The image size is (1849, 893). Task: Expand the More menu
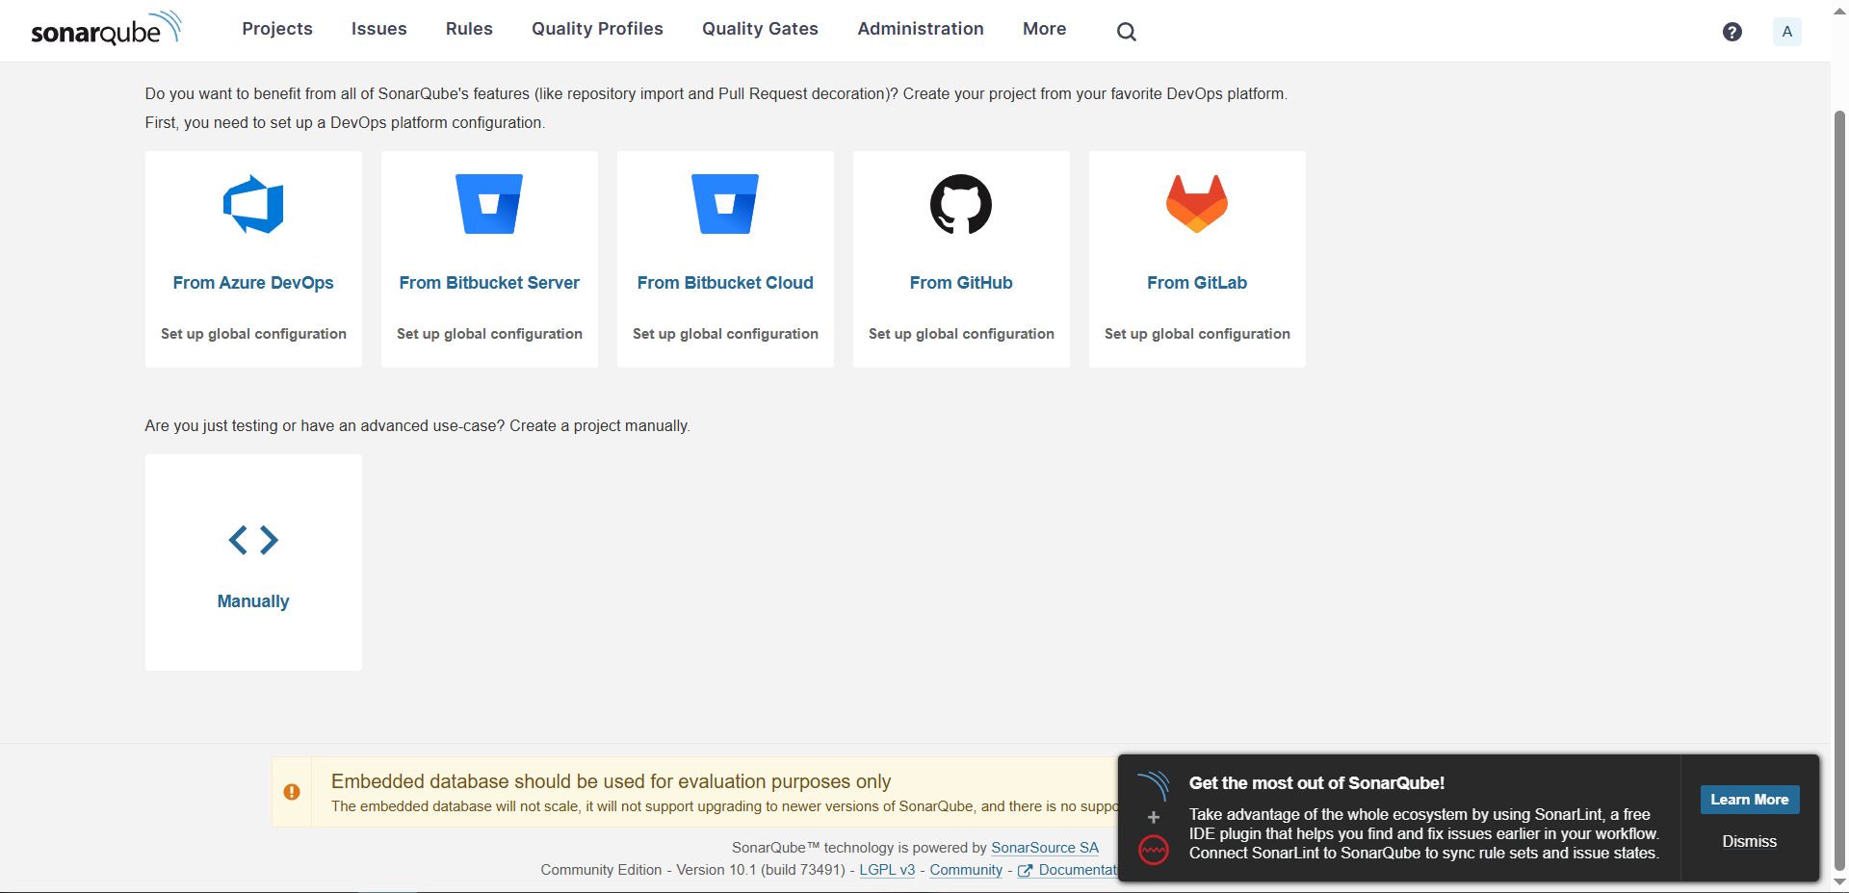pyautogui.click(x=1044, y=29)
